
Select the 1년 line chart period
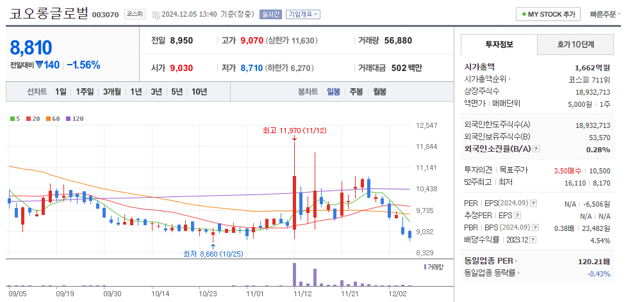coord(136,91)
